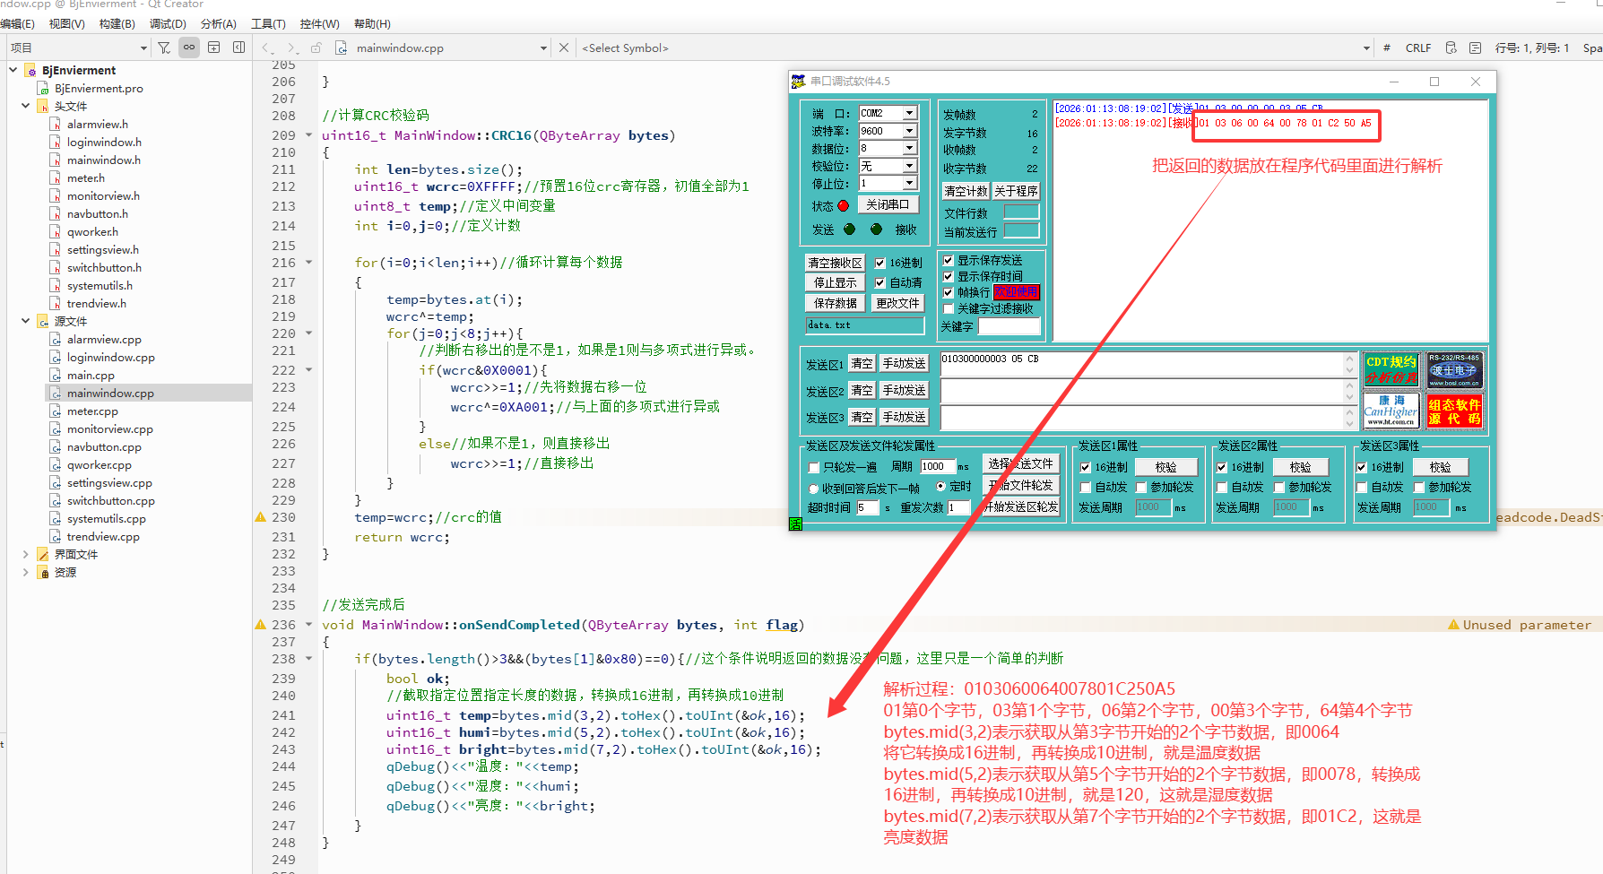Click the warning icon at line 230
The width and height of the screenshot is (1603, 874).
pos(260,517)
